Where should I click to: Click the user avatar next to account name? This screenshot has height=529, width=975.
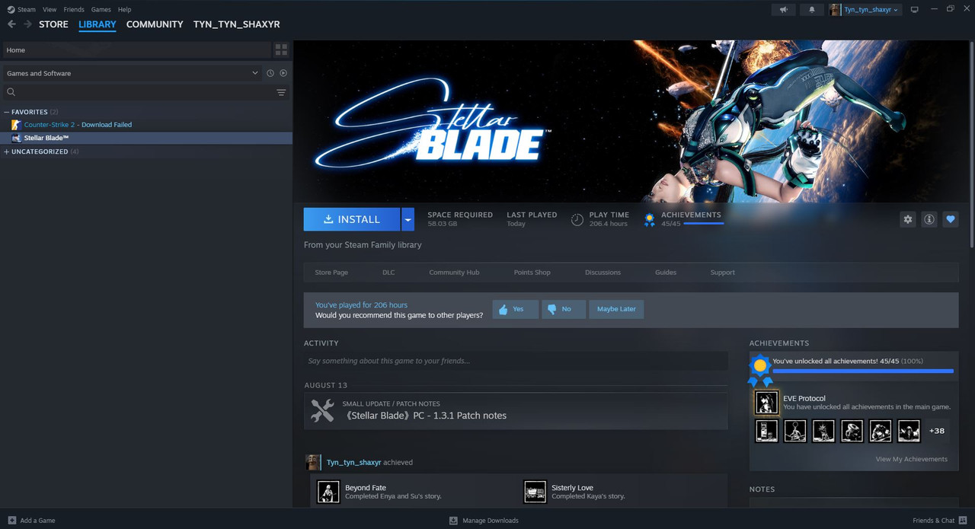[x=835, y=9]
